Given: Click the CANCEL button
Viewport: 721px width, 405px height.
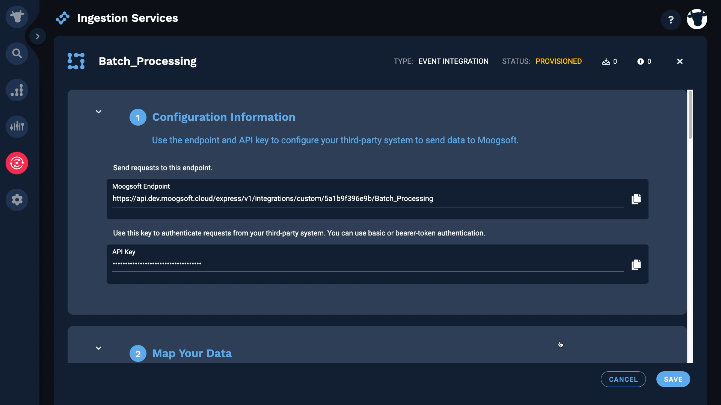Looking at the screenshot, I should click(623, 379).
